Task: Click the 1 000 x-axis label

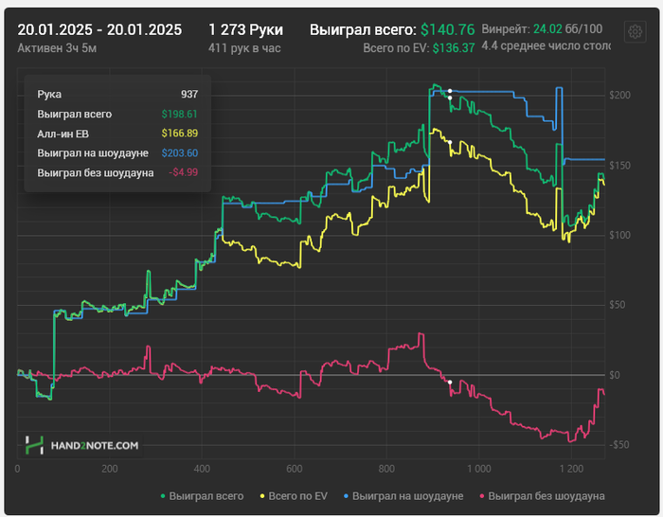Action: click(479, 469)
